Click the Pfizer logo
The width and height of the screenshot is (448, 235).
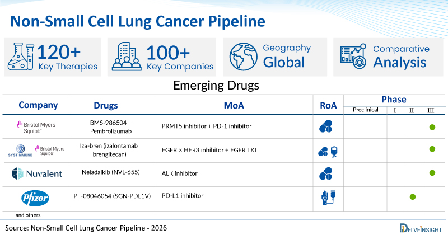[x=34, y=197]
